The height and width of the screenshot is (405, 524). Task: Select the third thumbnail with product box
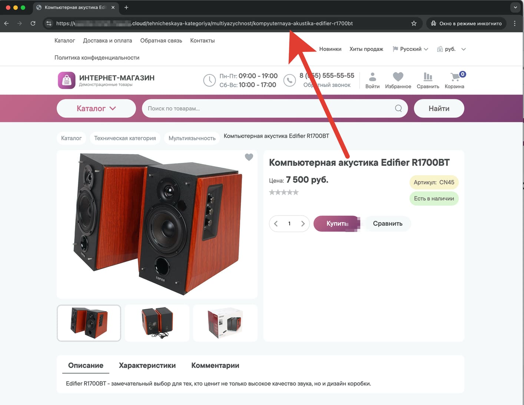click(225, 323)
